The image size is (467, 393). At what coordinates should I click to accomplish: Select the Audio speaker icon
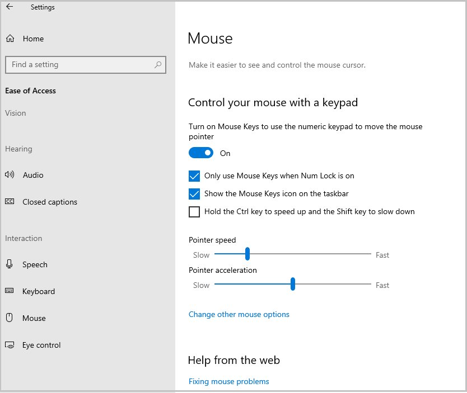point(10,175)
